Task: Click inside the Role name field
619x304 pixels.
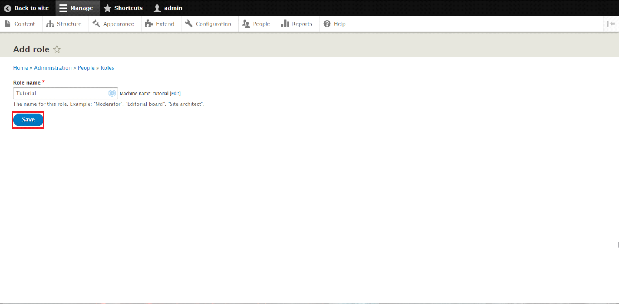Action: click(x=60, y=93)
